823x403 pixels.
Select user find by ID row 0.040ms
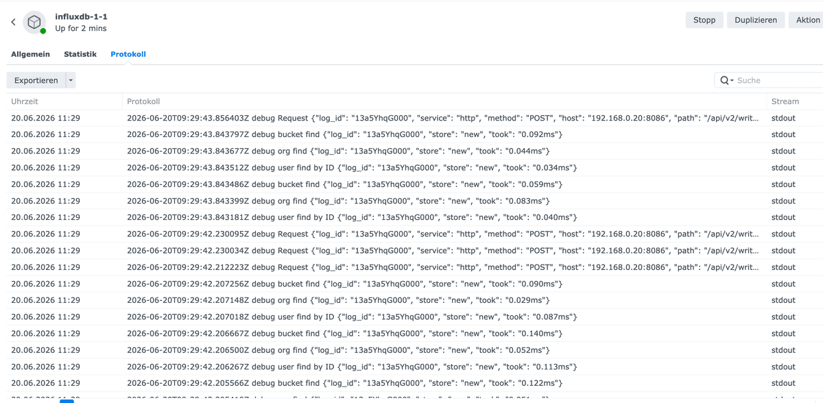[x=414, y=217]
